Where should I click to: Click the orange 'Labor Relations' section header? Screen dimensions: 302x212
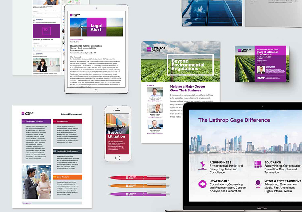click(x=68, y=177)
